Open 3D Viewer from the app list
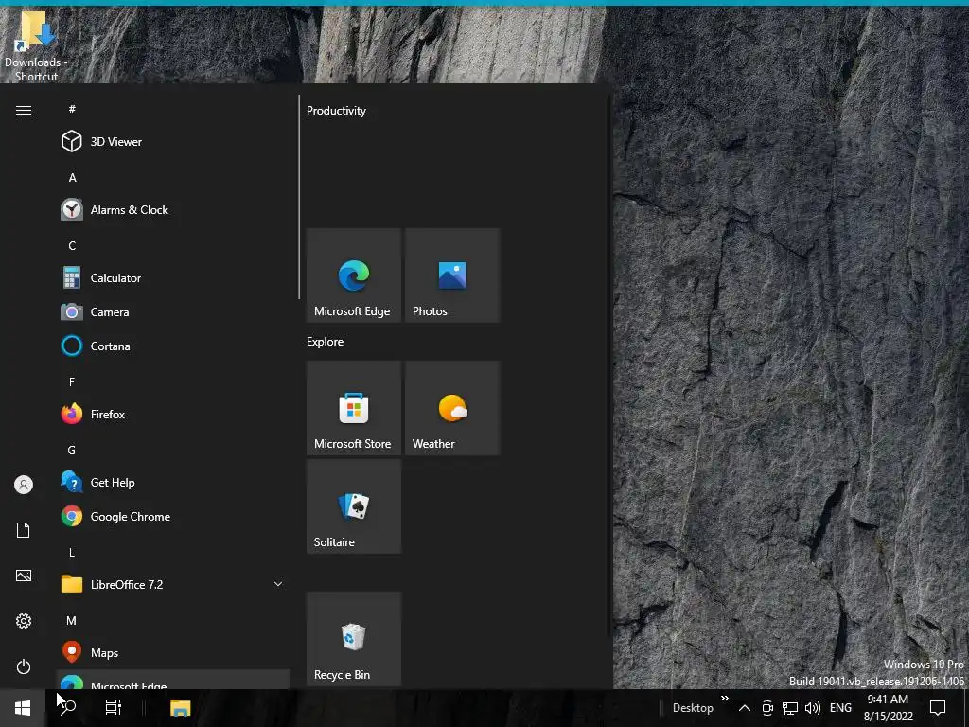Image resolution: width=969 pixels, height=727 pixels. click(x=173, y=142)
